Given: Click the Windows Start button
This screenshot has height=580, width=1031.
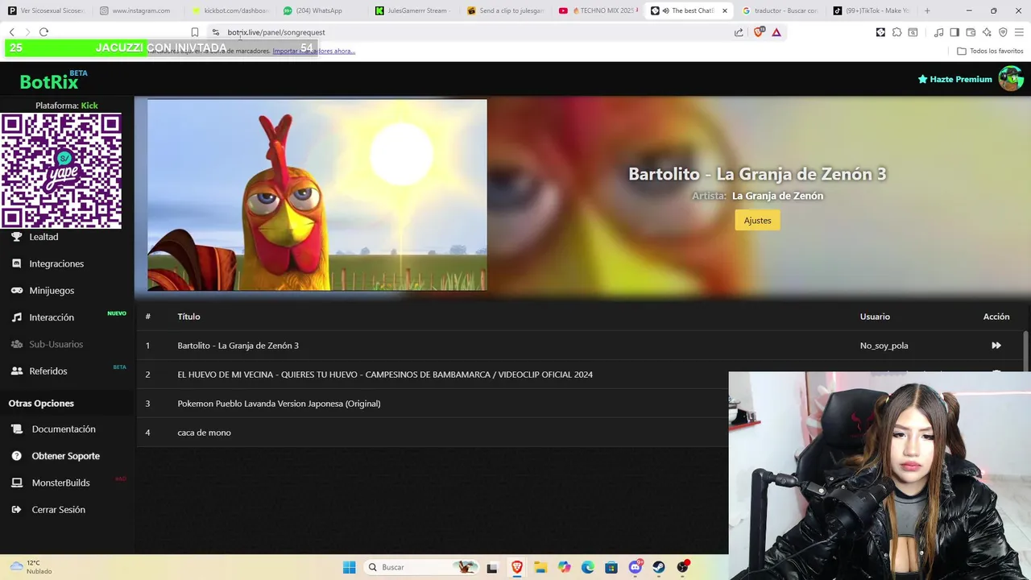Looking at the screenshot, I should 349,567.
